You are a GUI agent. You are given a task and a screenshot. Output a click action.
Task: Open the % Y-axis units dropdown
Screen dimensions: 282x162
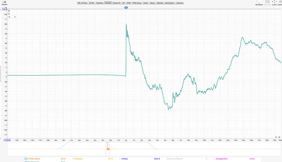(12, 17)
